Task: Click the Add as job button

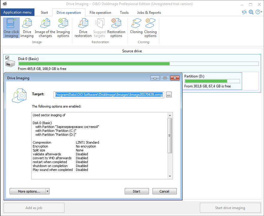Action: [34, 208]
